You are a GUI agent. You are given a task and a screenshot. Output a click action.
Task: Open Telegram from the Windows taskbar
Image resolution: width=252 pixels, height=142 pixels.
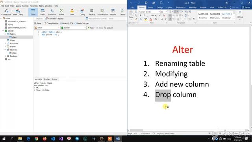(x=77, y=138)
